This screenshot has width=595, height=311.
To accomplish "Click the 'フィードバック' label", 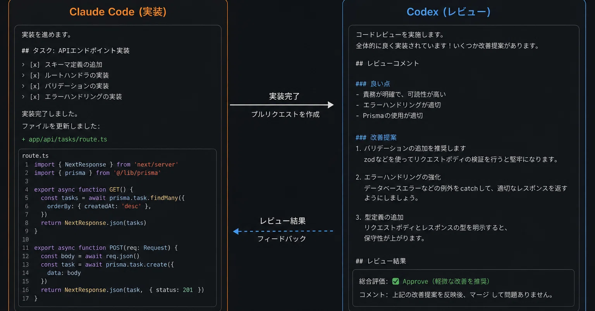I will (282, 239).
